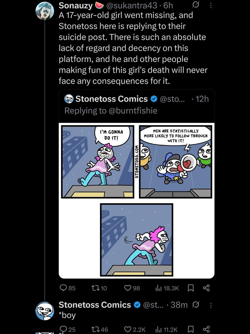View 11.2K views analytics on reply
The height and width of the screenshot is (334, 250).
166,329
